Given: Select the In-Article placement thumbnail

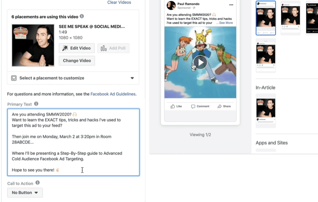Looking at the screenshot, I should [266, 110].
